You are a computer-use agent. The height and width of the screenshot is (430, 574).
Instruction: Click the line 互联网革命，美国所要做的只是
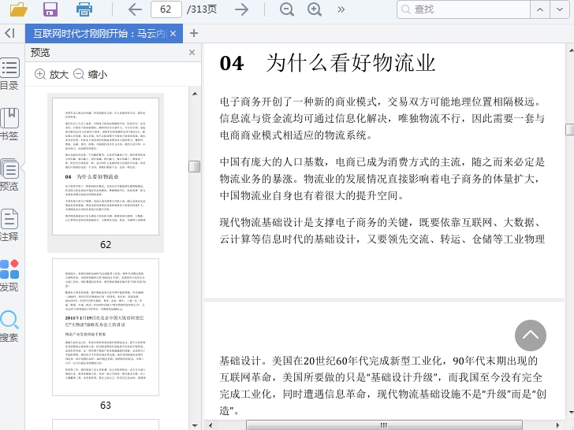coord(381,377)
